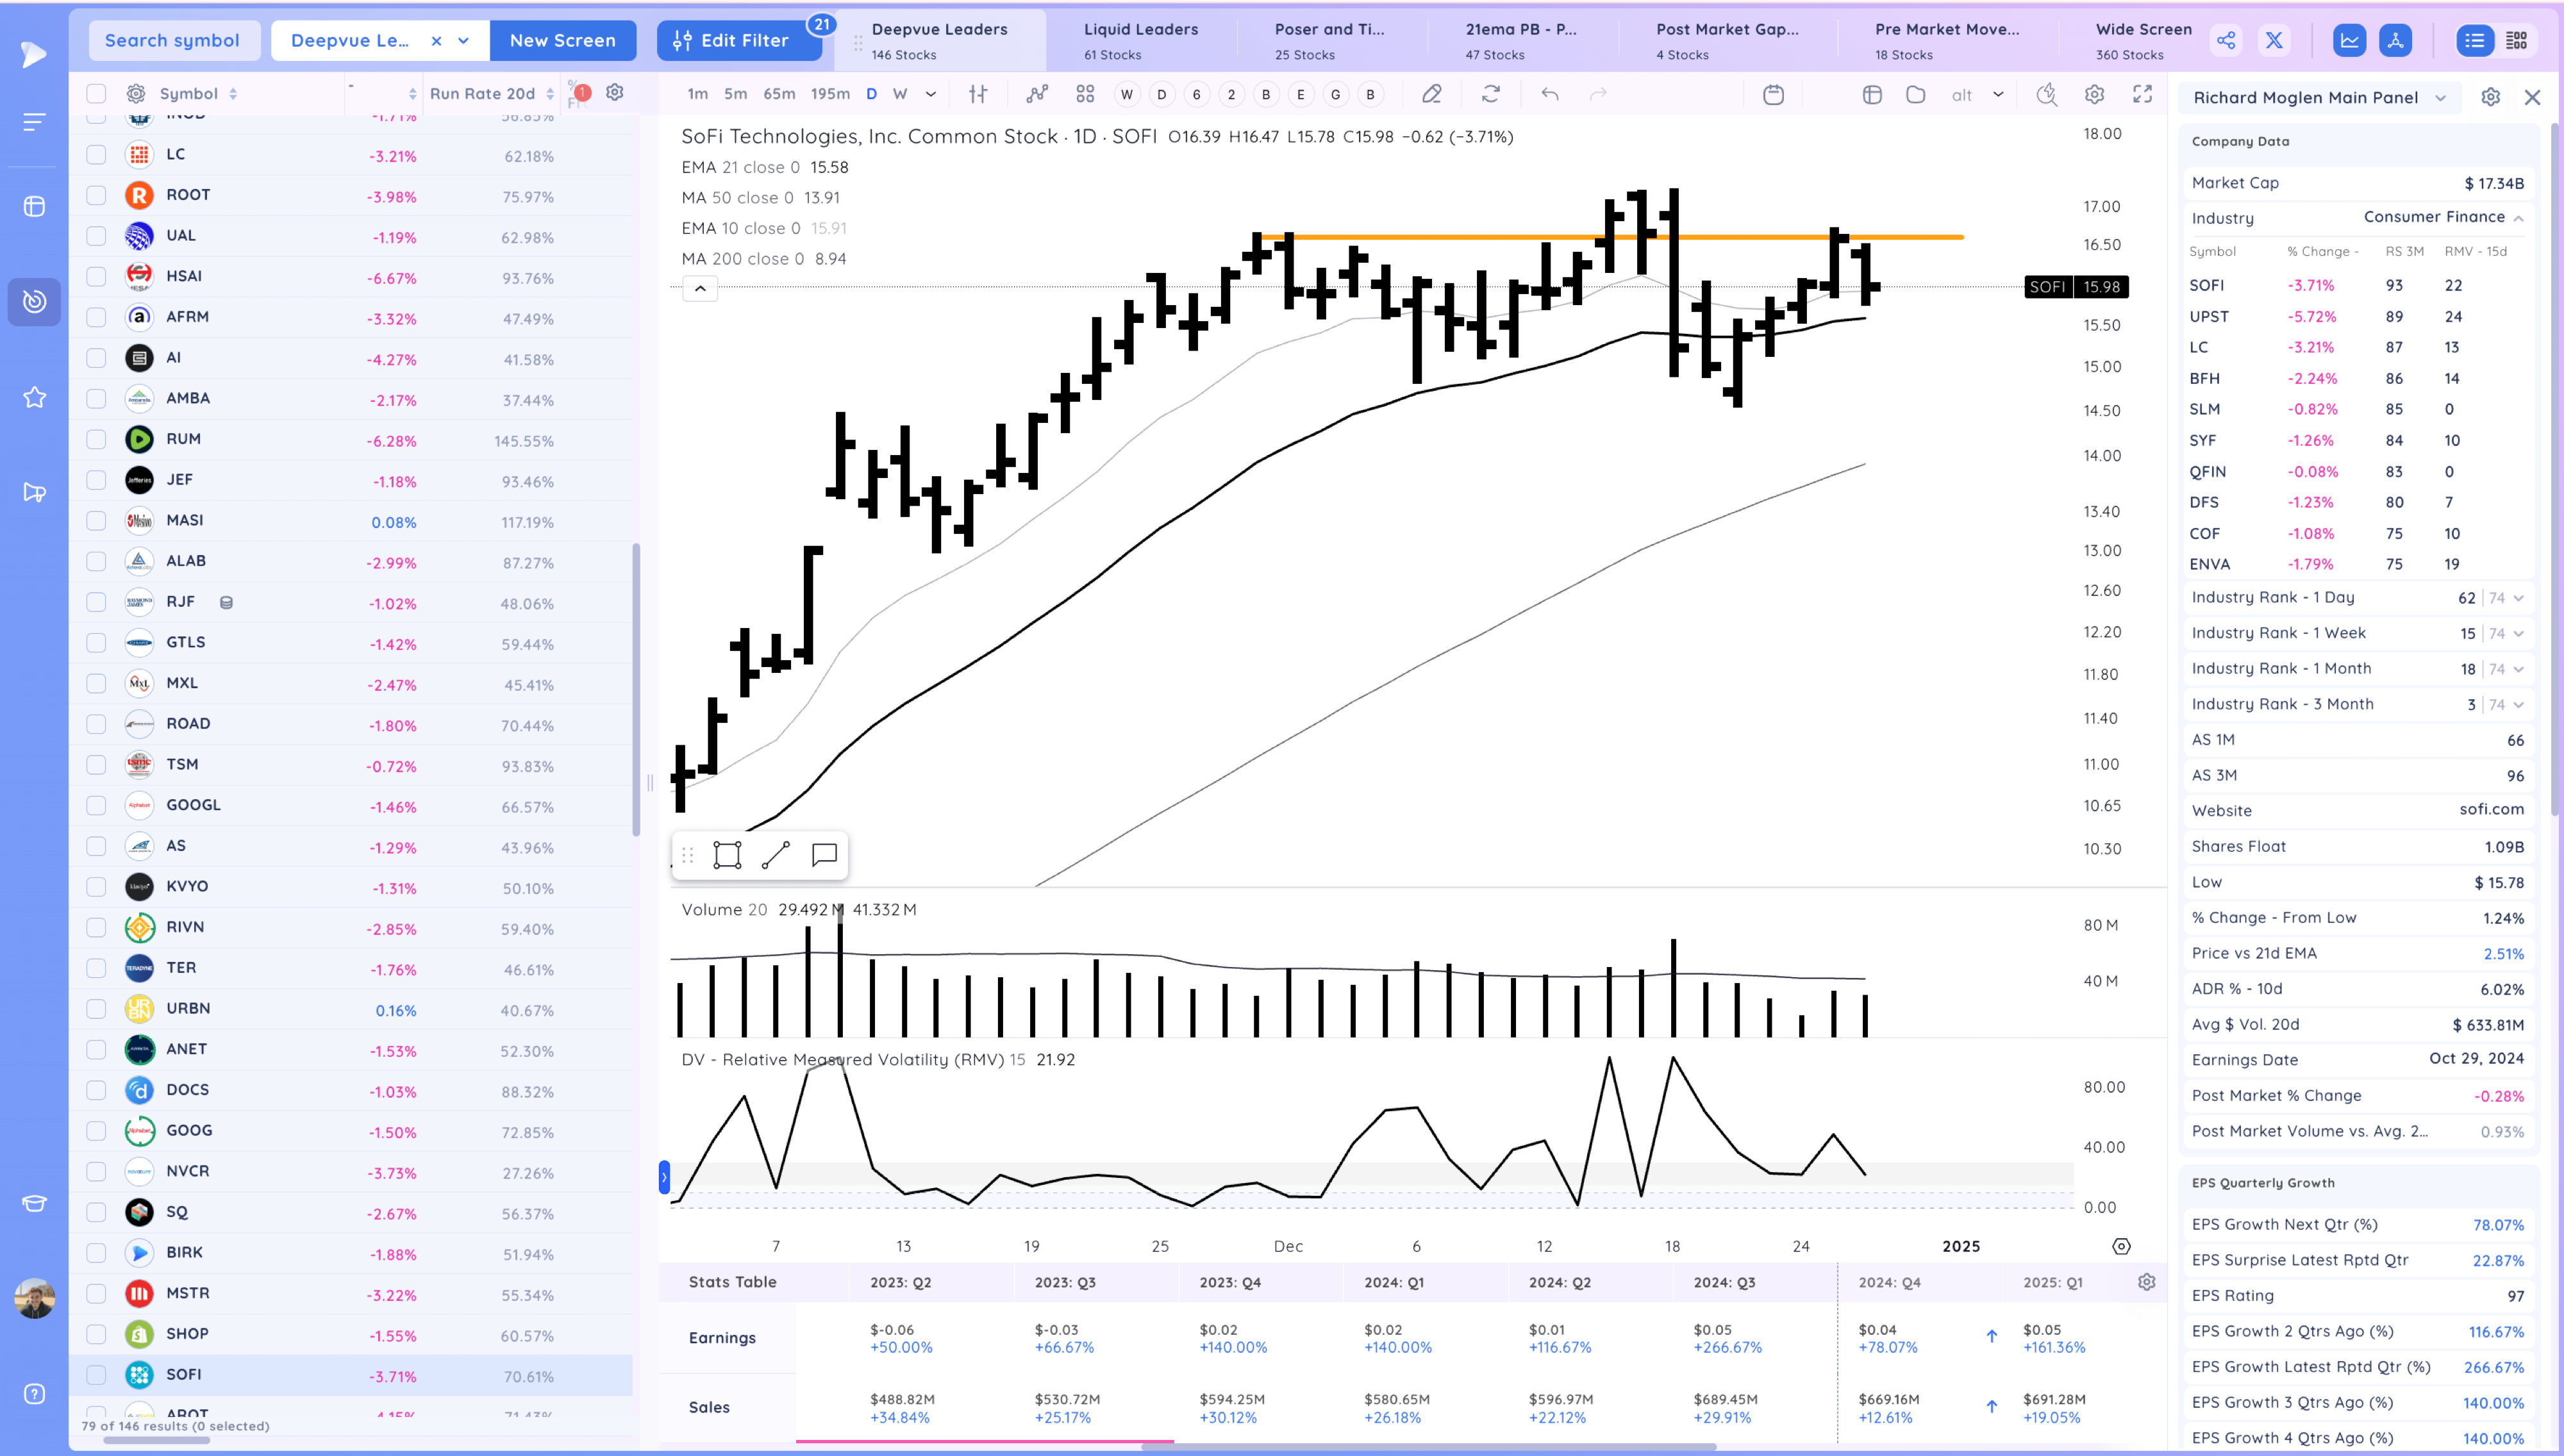Screen dimensions: 2564x1456
Task: Add a comment annotation on chart
Action: pyautogui.click(x=824, y=855)
